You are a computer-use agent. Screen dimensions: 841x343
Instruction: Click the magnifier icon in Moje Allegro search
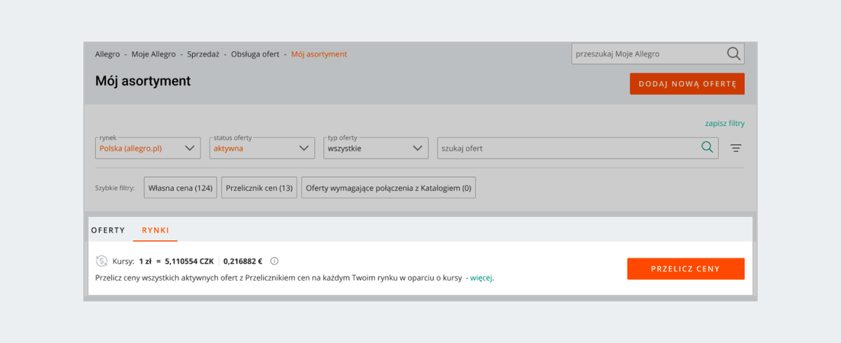(733, 54)
